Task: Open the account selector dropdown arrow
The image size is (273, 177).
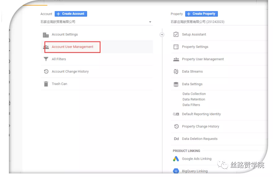Action: 150,22
